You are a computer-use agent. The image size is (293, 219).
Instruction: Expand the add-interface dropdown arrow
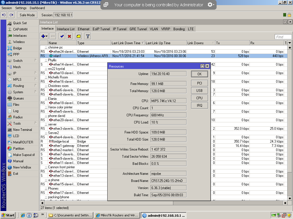click(47, 36)
